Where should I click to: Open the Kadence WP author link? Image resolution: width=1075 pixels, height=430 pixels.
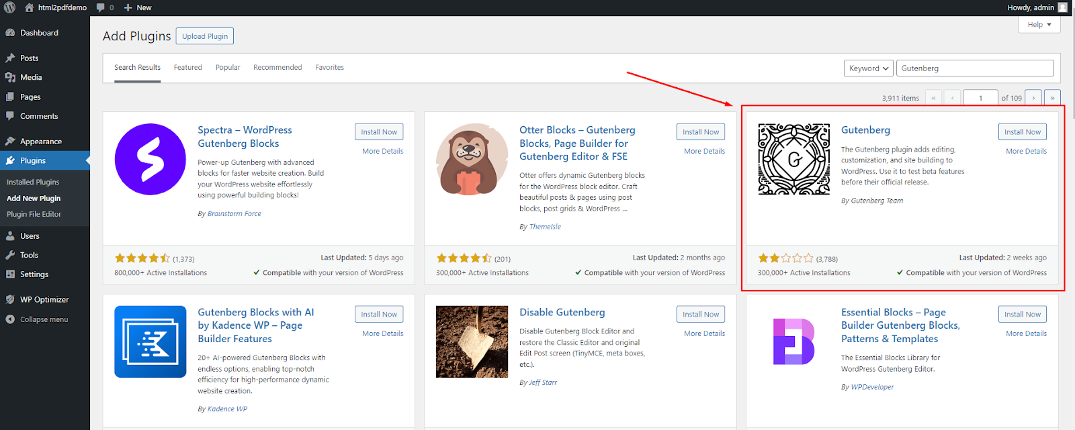point(227,409)
